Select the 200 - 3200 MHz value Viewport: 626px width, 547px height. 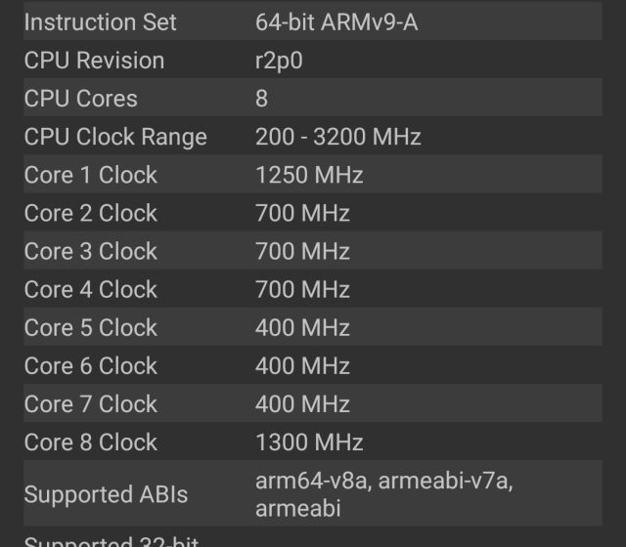337,137
